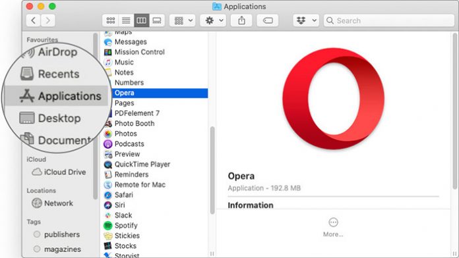This screenshot has width=459, height=258.
Task: Click the publishers tag circle icon
Action: [x=37, y=234]
